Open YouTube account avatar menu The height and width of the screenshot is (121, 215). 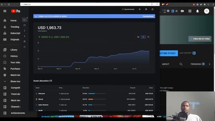[x=207, y=11]
